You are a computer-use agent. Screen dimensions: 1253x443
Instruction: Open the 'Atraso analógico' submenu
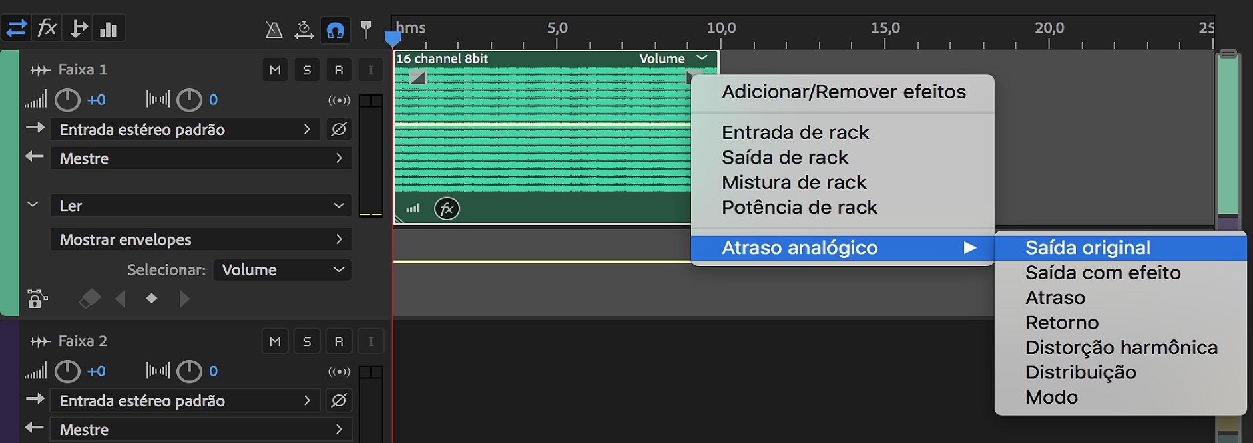[843, 248]
